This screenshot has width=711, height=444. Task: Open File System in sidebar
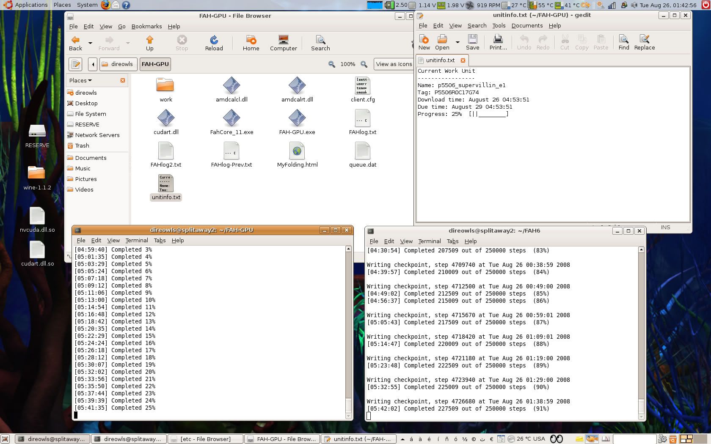[87, 114]
